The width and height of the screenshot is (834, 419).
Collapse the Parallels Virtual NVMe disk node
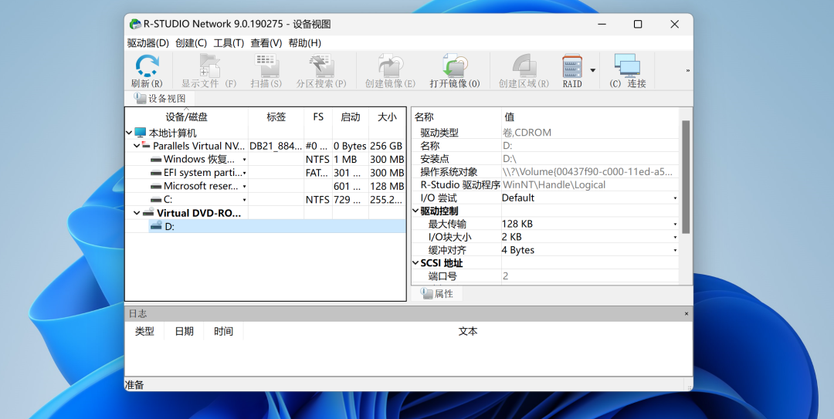pyautogui.click(x=137, y=146)
